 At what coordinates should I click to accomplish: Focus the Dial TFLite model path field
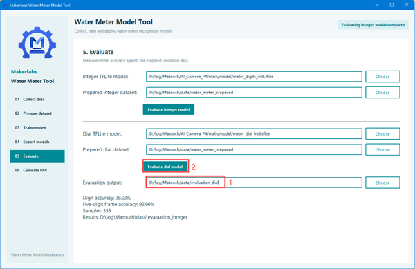click(x=254, y=133)
